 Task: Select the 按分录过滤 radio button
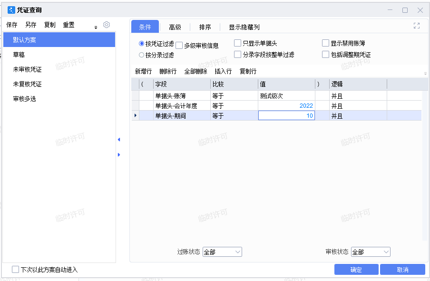pyautogui.click(x=141, y=55)
